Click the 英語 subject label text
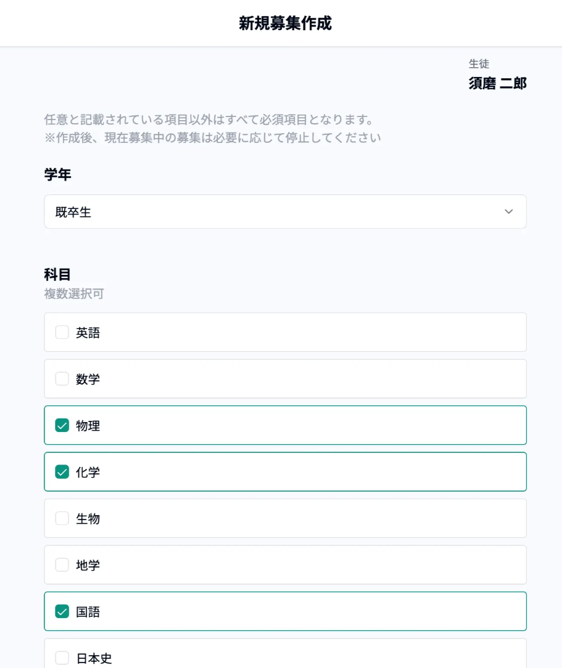 tap(88, 333)
